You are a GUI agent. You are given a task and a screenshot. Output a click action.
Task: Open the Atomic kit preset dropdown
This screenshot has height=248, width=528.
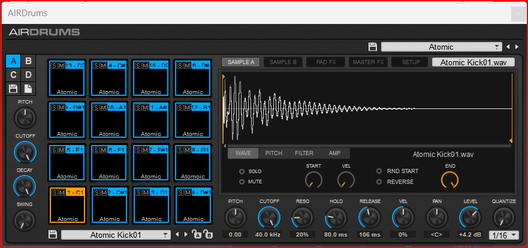(442, 47)
